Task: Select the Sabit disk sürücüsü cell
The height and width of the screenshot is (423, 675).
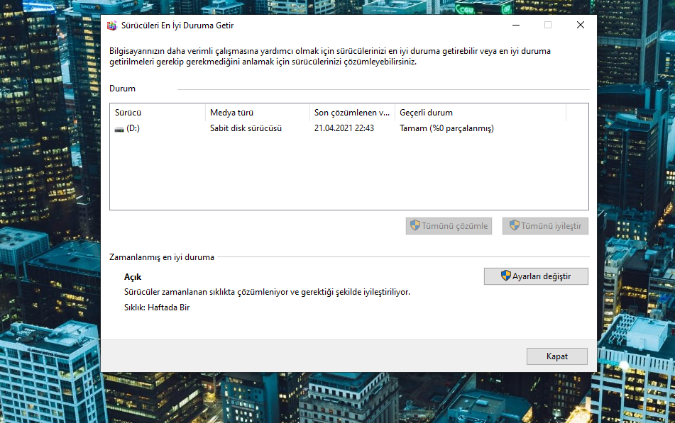Action: click(246, 128)
